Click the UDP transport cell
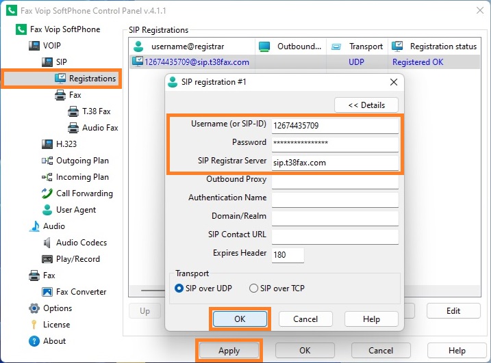Viewport: 491px width, 363px height. click(356, 62)
